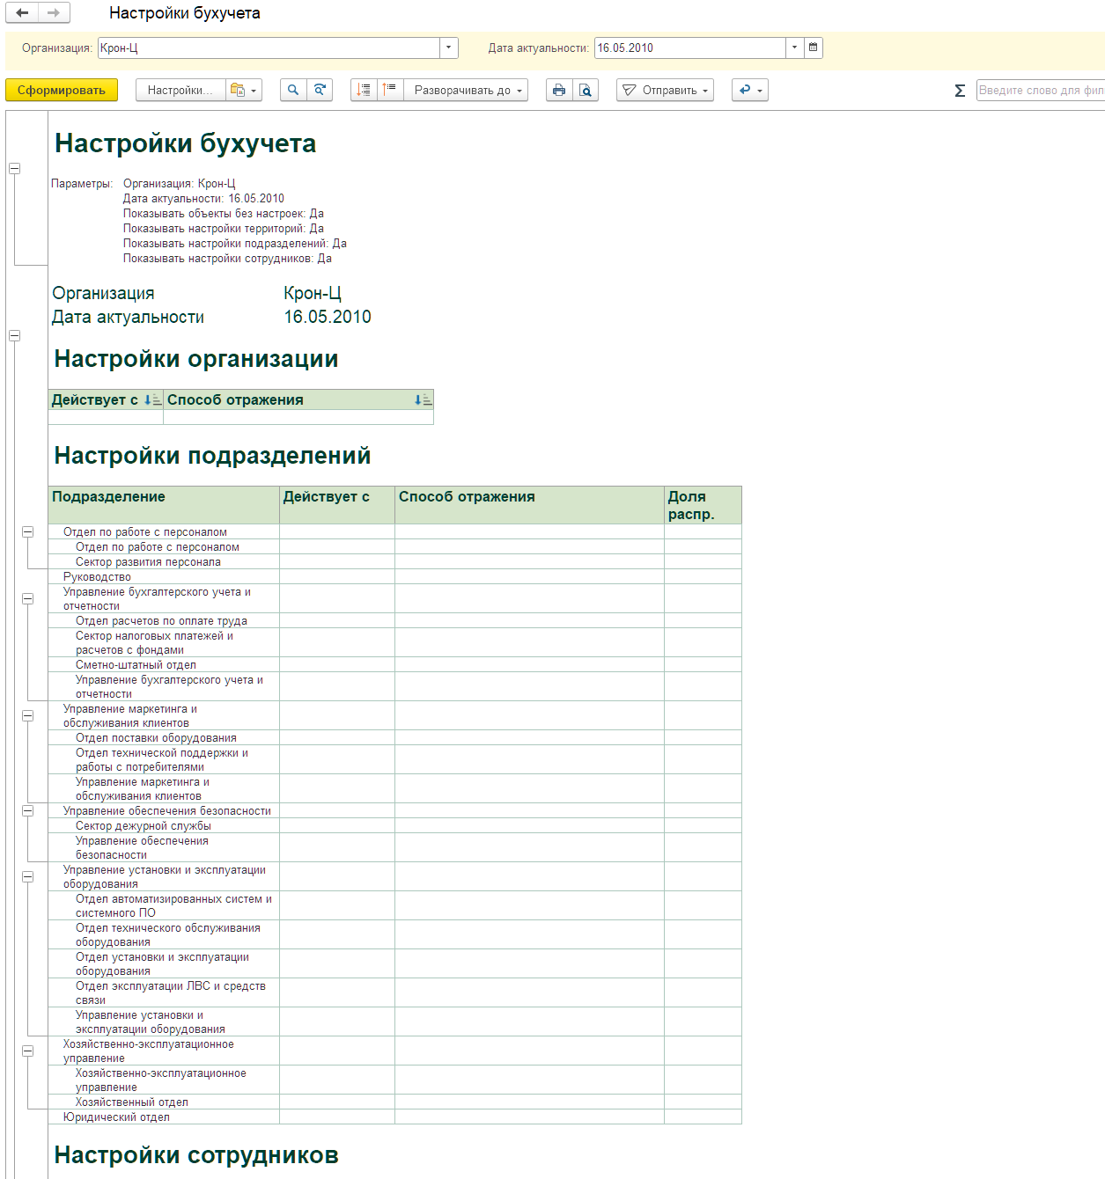Image resolution: width=1105 pixels, height=1179 pixels.
Task: Click the sum sigma icon
Action: tap(960, 90)
